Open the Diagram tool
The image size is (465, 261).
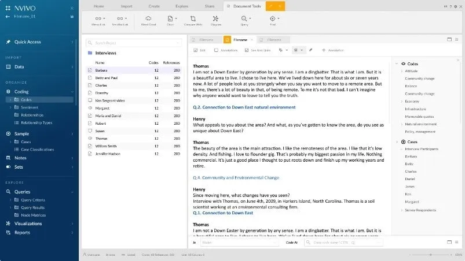215,21
